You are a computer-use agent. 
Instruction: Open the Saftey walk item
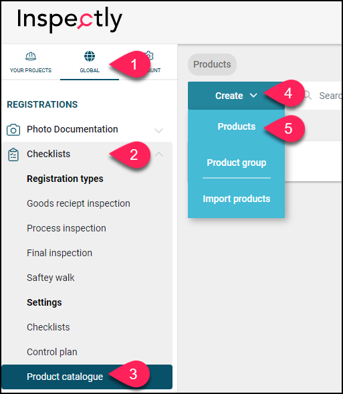pyautogui.click(x=50, y=278)
